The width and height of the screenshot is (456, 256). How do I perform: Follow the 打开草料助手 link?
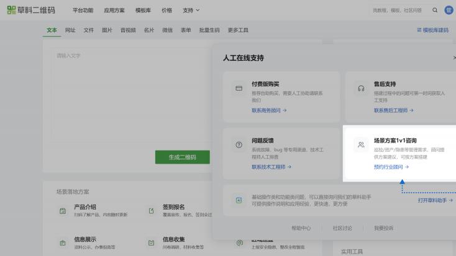point(435,200)
